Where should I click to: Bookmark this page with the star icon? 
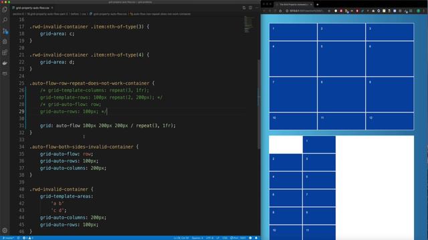click(x=329, y=11)
